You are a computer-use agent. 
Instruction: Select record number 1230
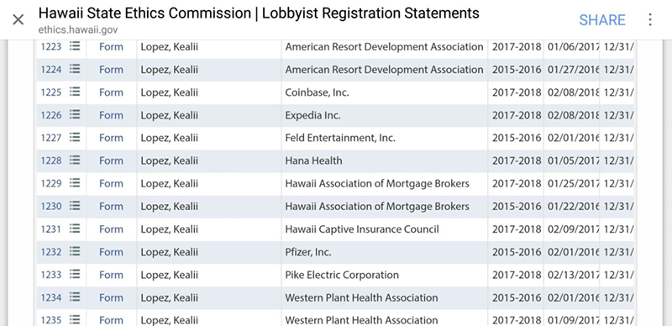pyautogui.click(x=51, y=207)
